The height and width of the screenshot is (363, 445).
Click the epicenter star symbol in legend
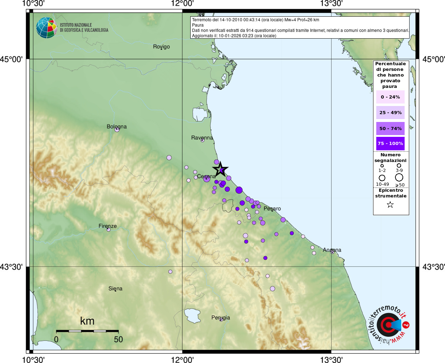tap(390, 205)
